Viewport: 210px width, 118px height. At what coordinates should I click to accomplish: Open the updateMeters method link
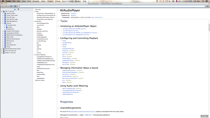pyautogui.click(x=68, y=94)
